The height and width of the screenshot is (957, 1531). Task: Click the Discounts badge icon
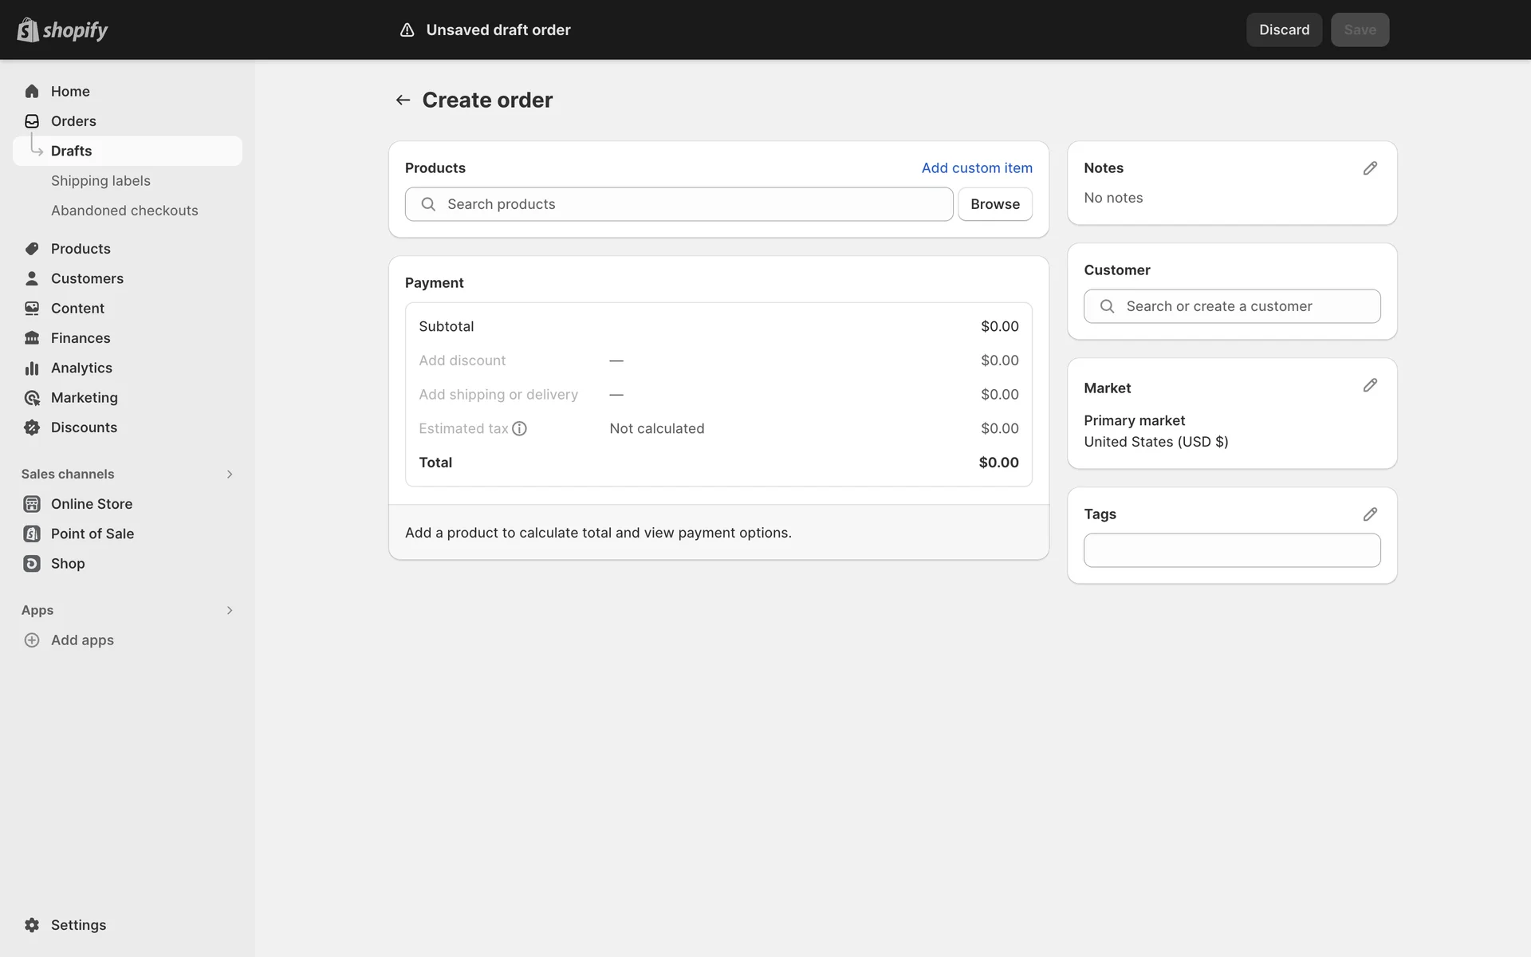click(x=32, y=427)
